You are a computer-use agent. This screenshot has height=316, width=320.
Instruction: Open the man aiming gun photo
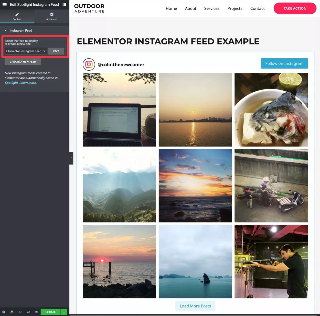(271, 261)
